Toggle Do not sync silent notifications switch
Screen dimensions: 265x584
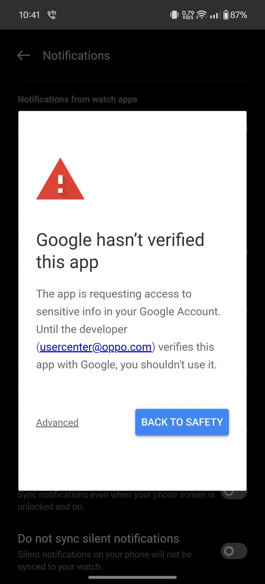(x=234, y=551)
